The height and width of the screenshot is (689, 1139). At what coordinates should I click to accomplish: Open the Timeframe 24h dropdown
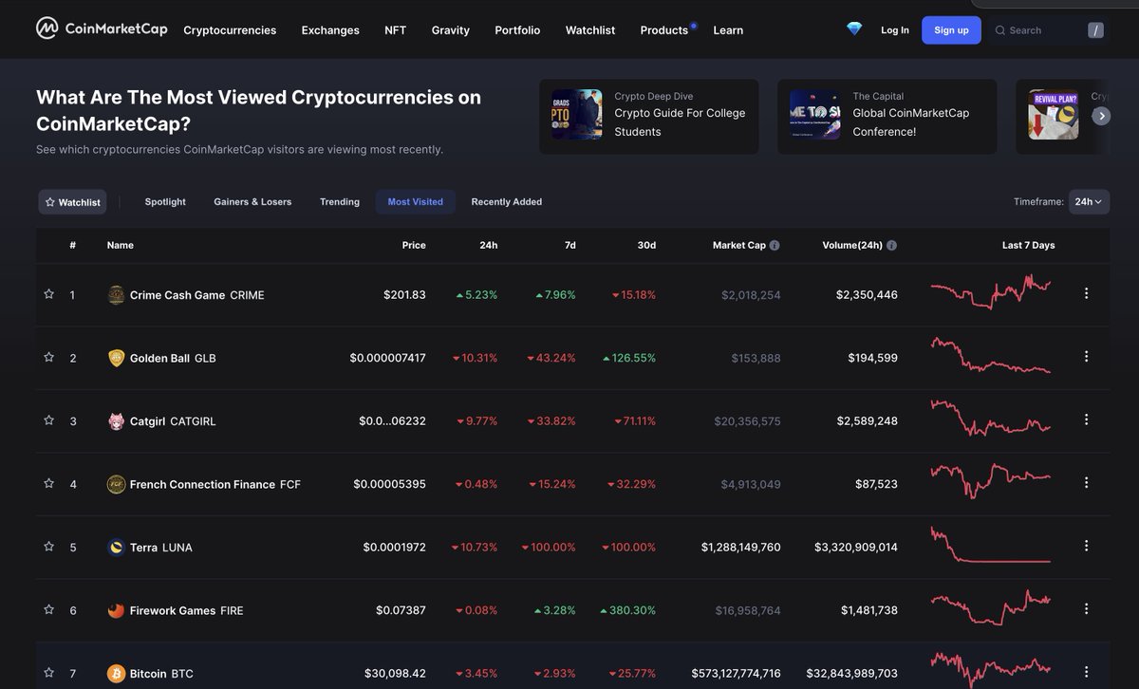tap(1089, 201)
